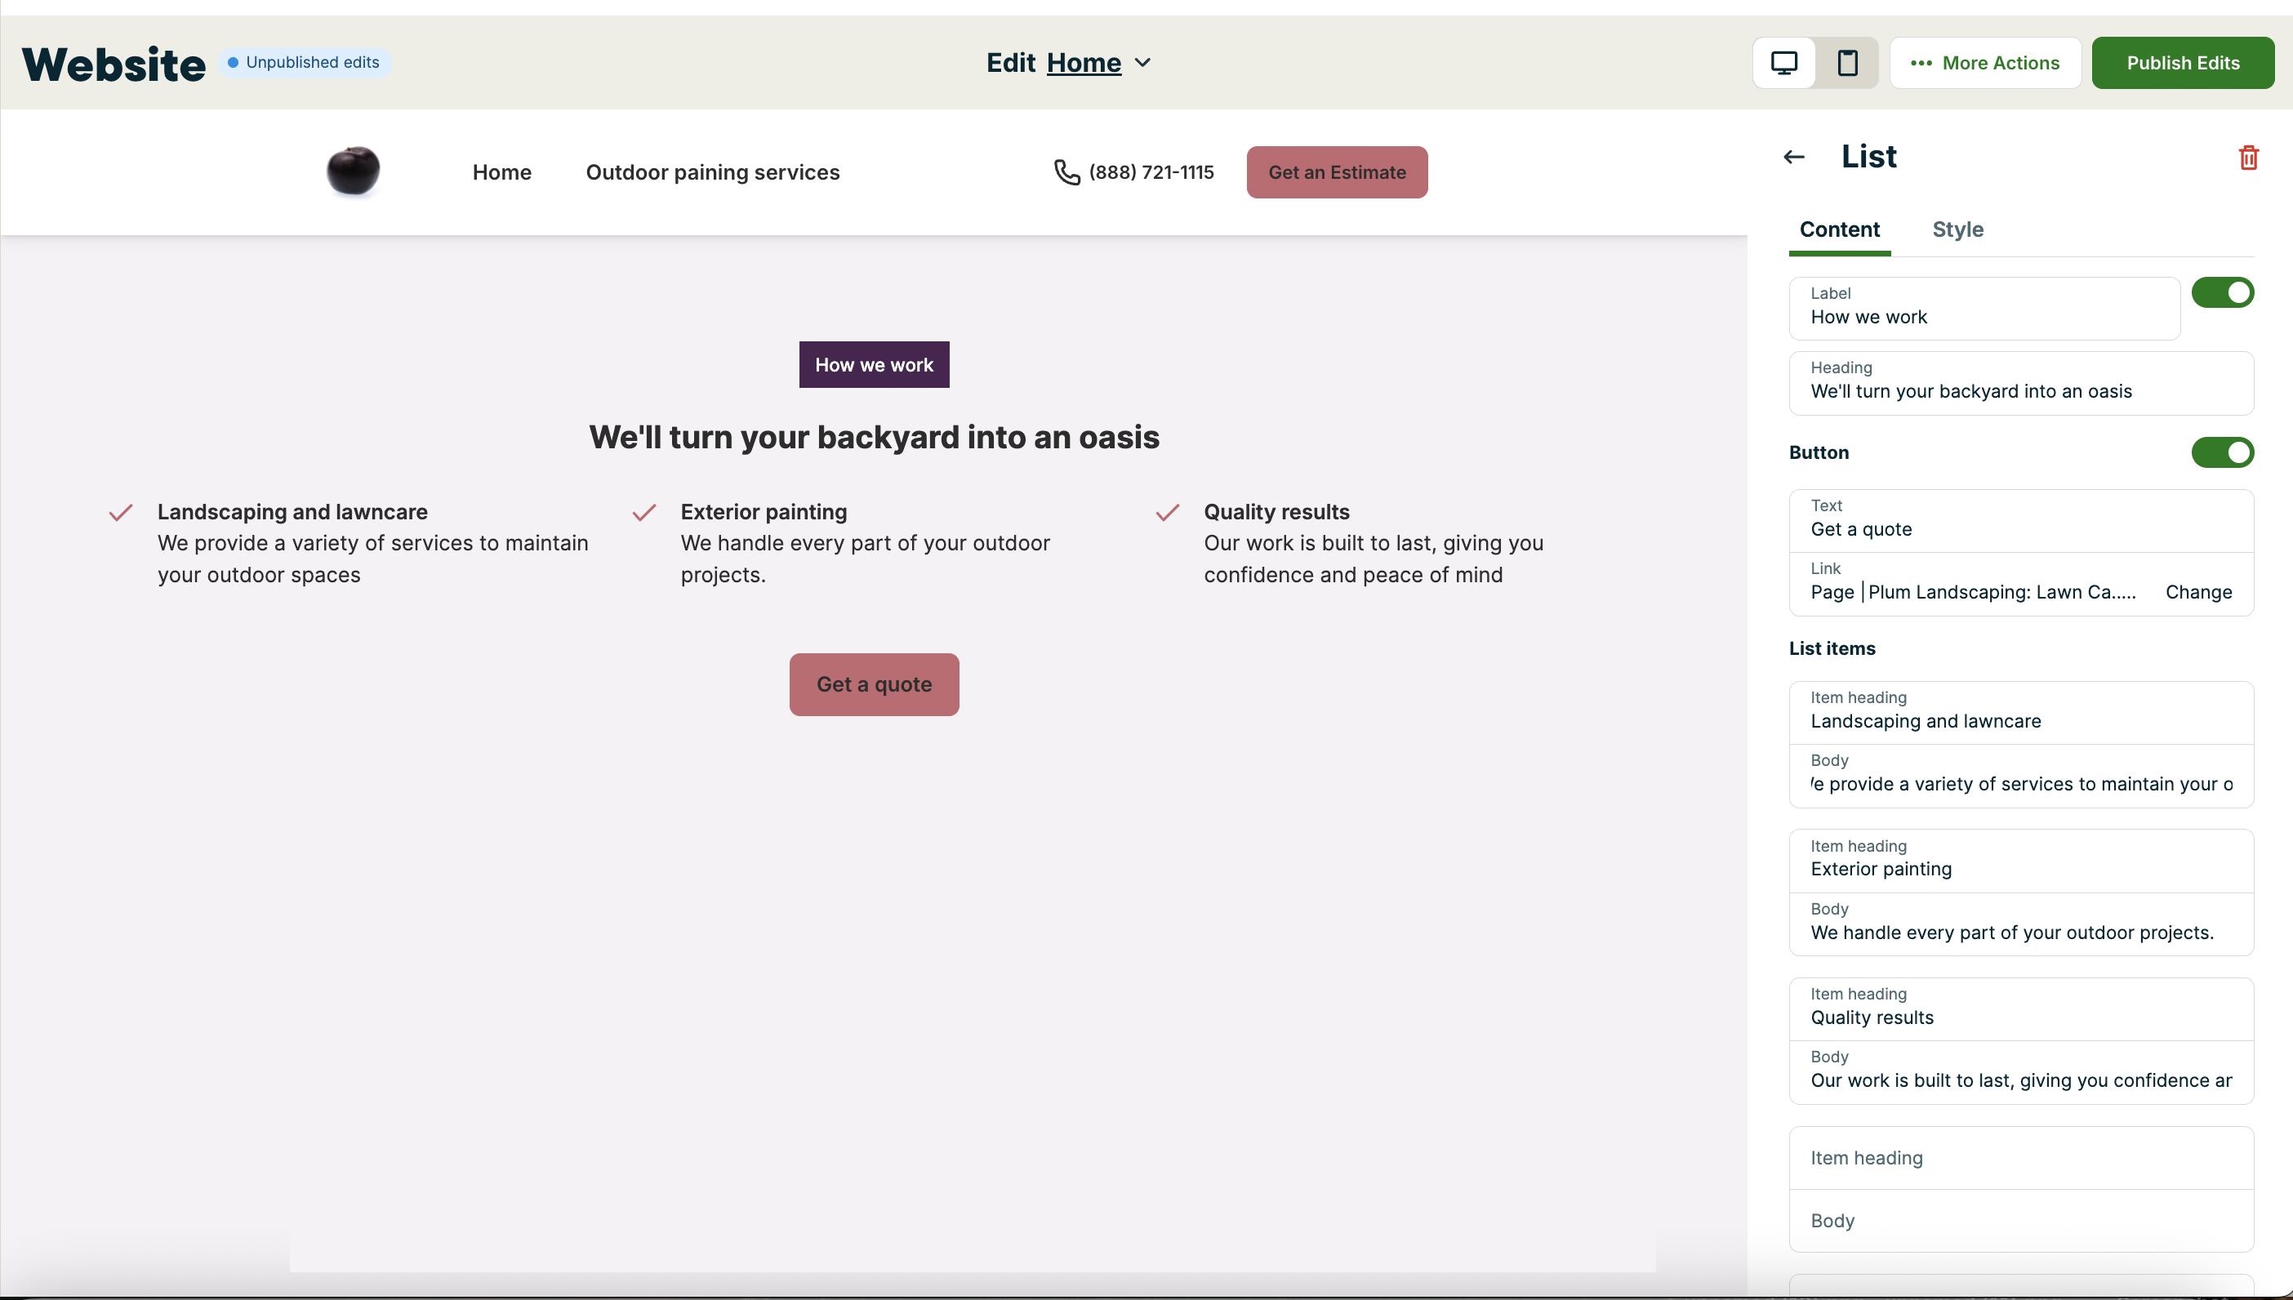Click Publish Edits button
2293x1300 pixels.
coord(2181,64)
